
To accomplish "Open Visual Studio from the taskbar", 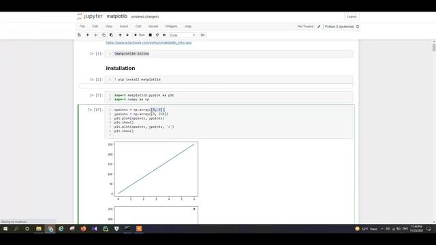I will point(94,229).
